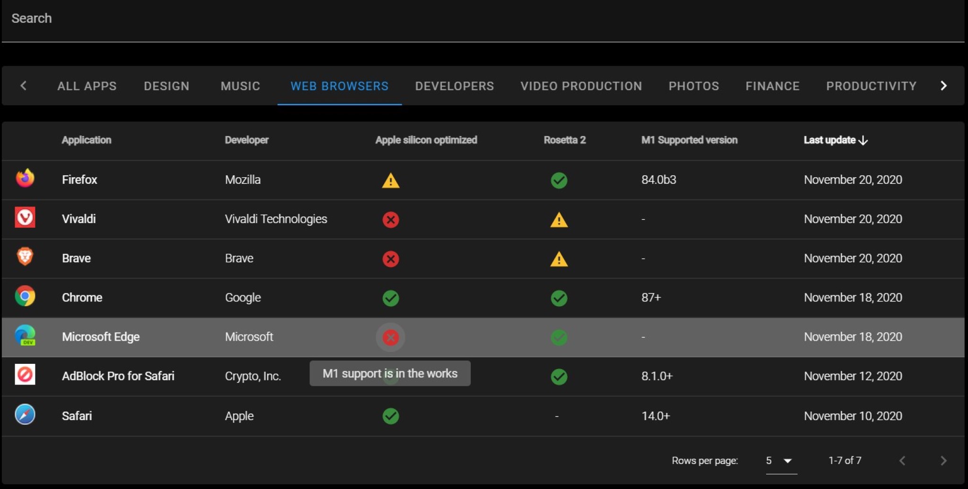Click the Microsoft developer cell

click(x=249, y=336)
